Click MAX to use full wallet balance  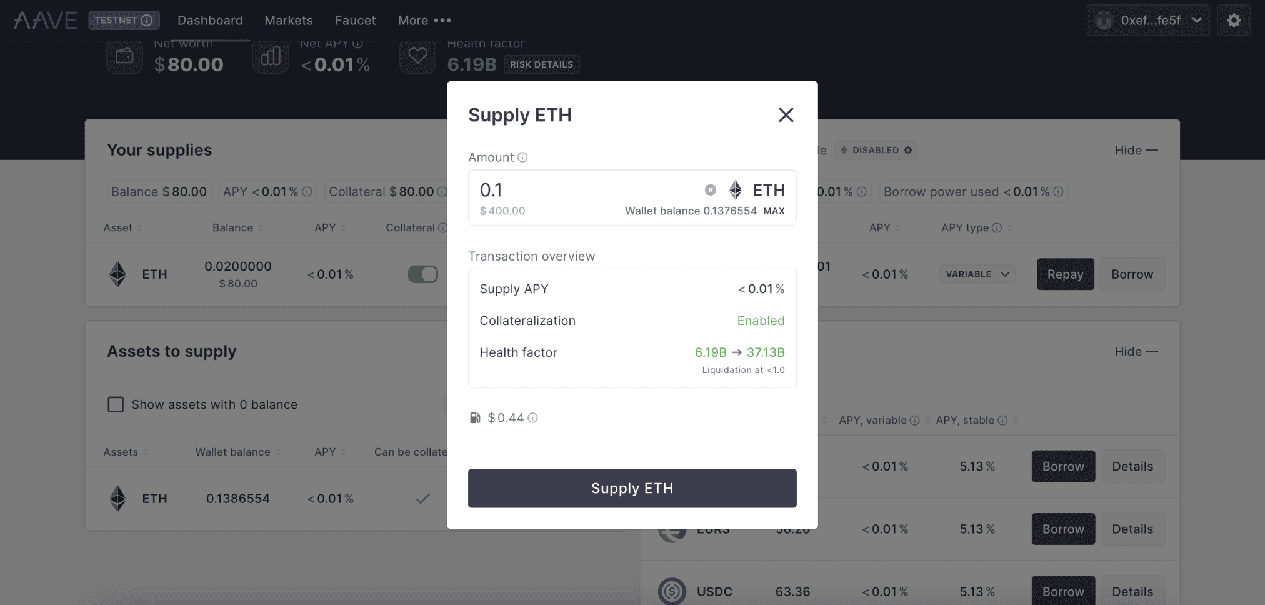click(x=774, y=211)
